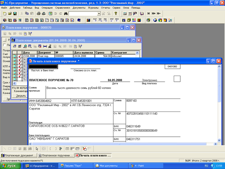225x169 pixels.
Task: Click the globe icon in second toolbar
Action: [x=148, y=20]
